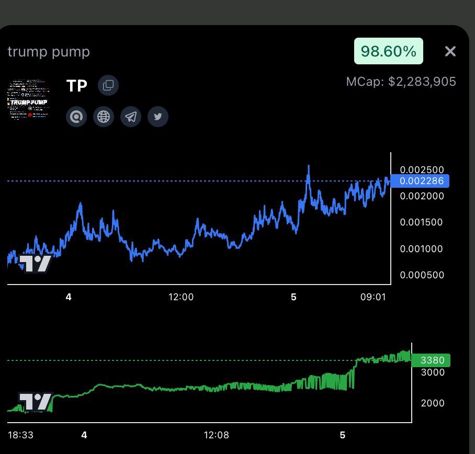The width and height of the screenshot is (475, 454).
Task: Click the 0.002286 current price label
Action: tap(420, 181)
